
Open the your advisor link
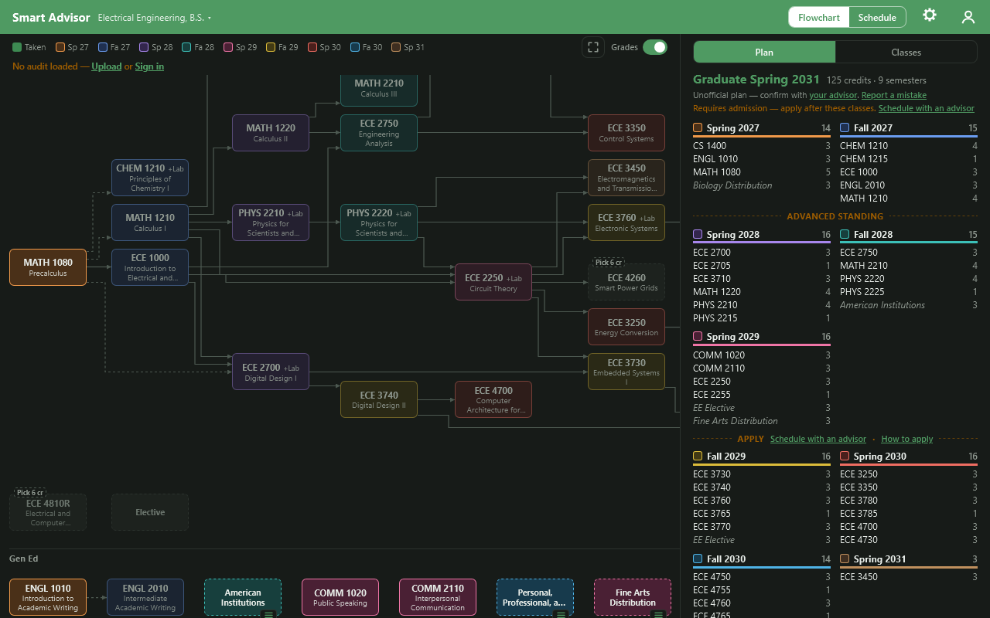click(x=833, y=95)
